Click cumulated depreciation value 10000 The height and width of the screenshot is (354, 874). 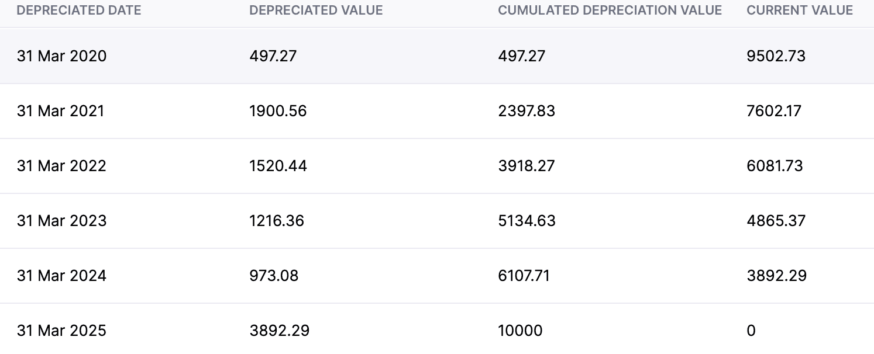point(520,331)
